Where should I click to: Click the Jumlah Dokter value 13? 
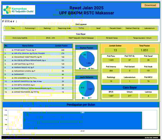[x=115, y=50]
